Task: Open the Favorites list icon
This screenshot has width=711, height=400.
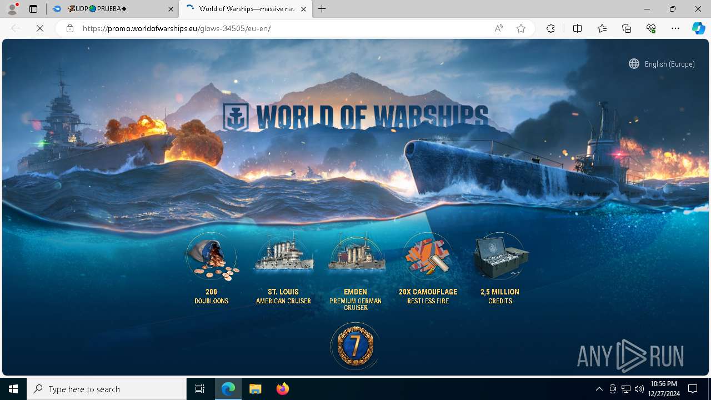Action: pyautogui.click(x=602, y=28)
